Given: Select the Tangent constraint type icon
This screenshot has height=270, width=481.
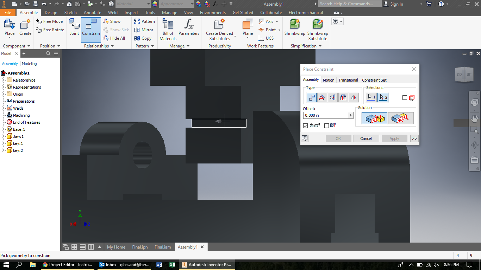Looking at the screenshot, I should coord(332,98).
